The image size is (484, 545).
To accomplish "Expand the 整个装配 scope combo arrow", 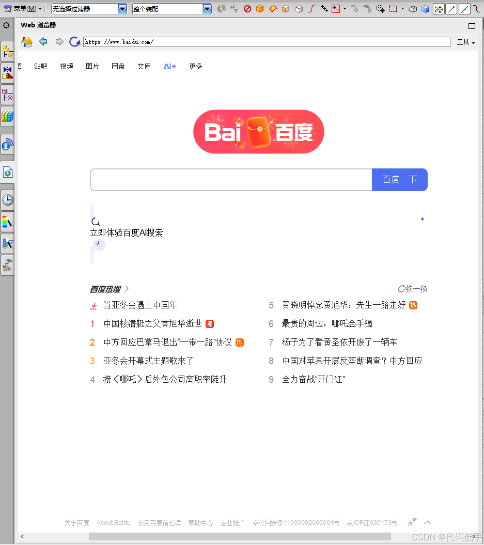I will [207, 9].
